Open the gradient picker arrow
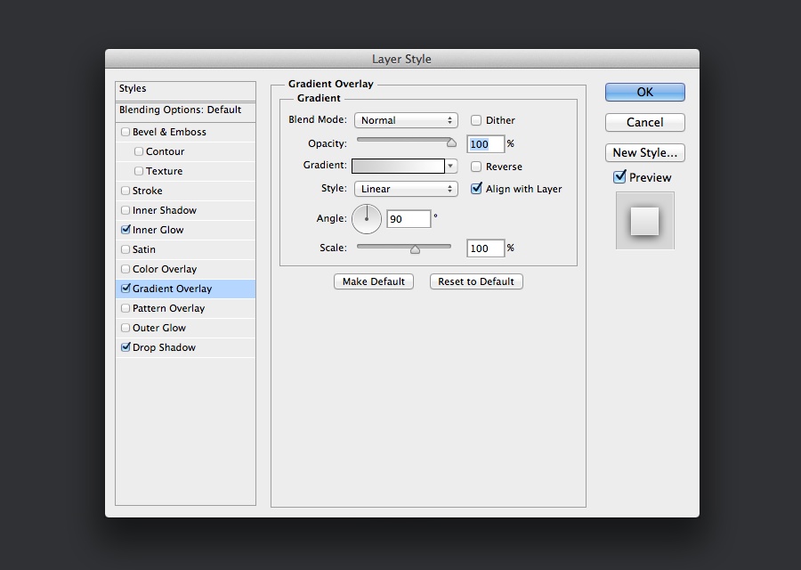This screenshot has width=801, height=570. coord(450,166)
